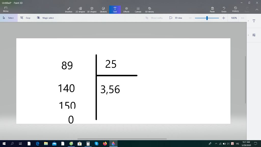The image size is (261, 147).
Task: Open the three-dots more options menu
Action: [243, 18]
